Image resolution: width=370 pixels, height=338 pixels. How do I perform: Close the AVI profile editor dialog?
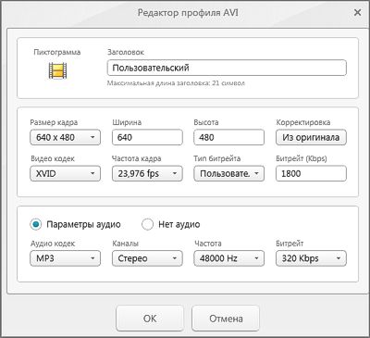[x=357, y=13]
